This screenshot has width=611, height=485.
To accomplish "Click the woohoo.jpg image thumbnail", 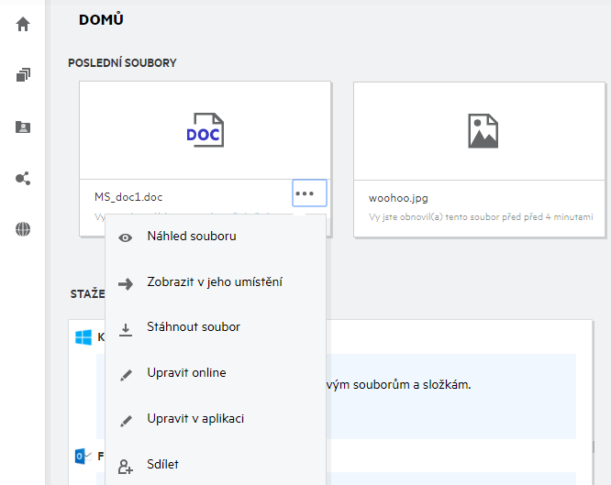I will [481, 130].
